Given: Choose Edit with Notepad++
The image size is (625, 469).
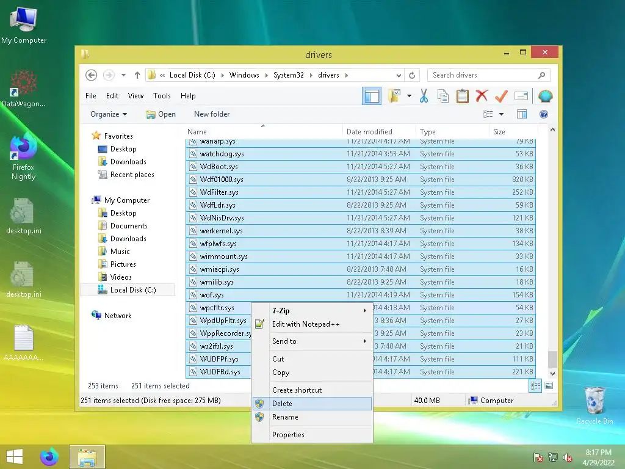Looking at the screenshot, I should (312, 324).
